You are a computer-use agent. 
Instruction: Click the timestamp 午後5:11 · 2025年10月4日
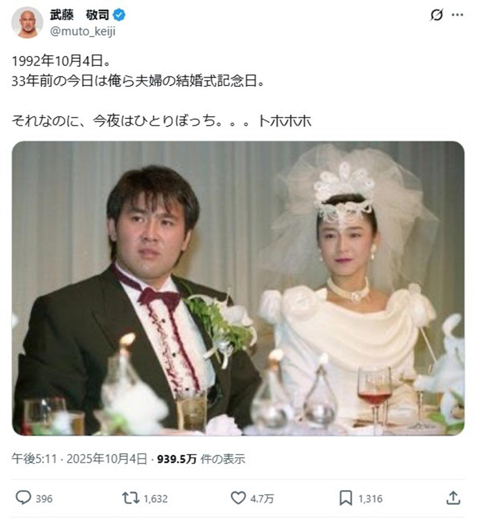click(79, 459)
